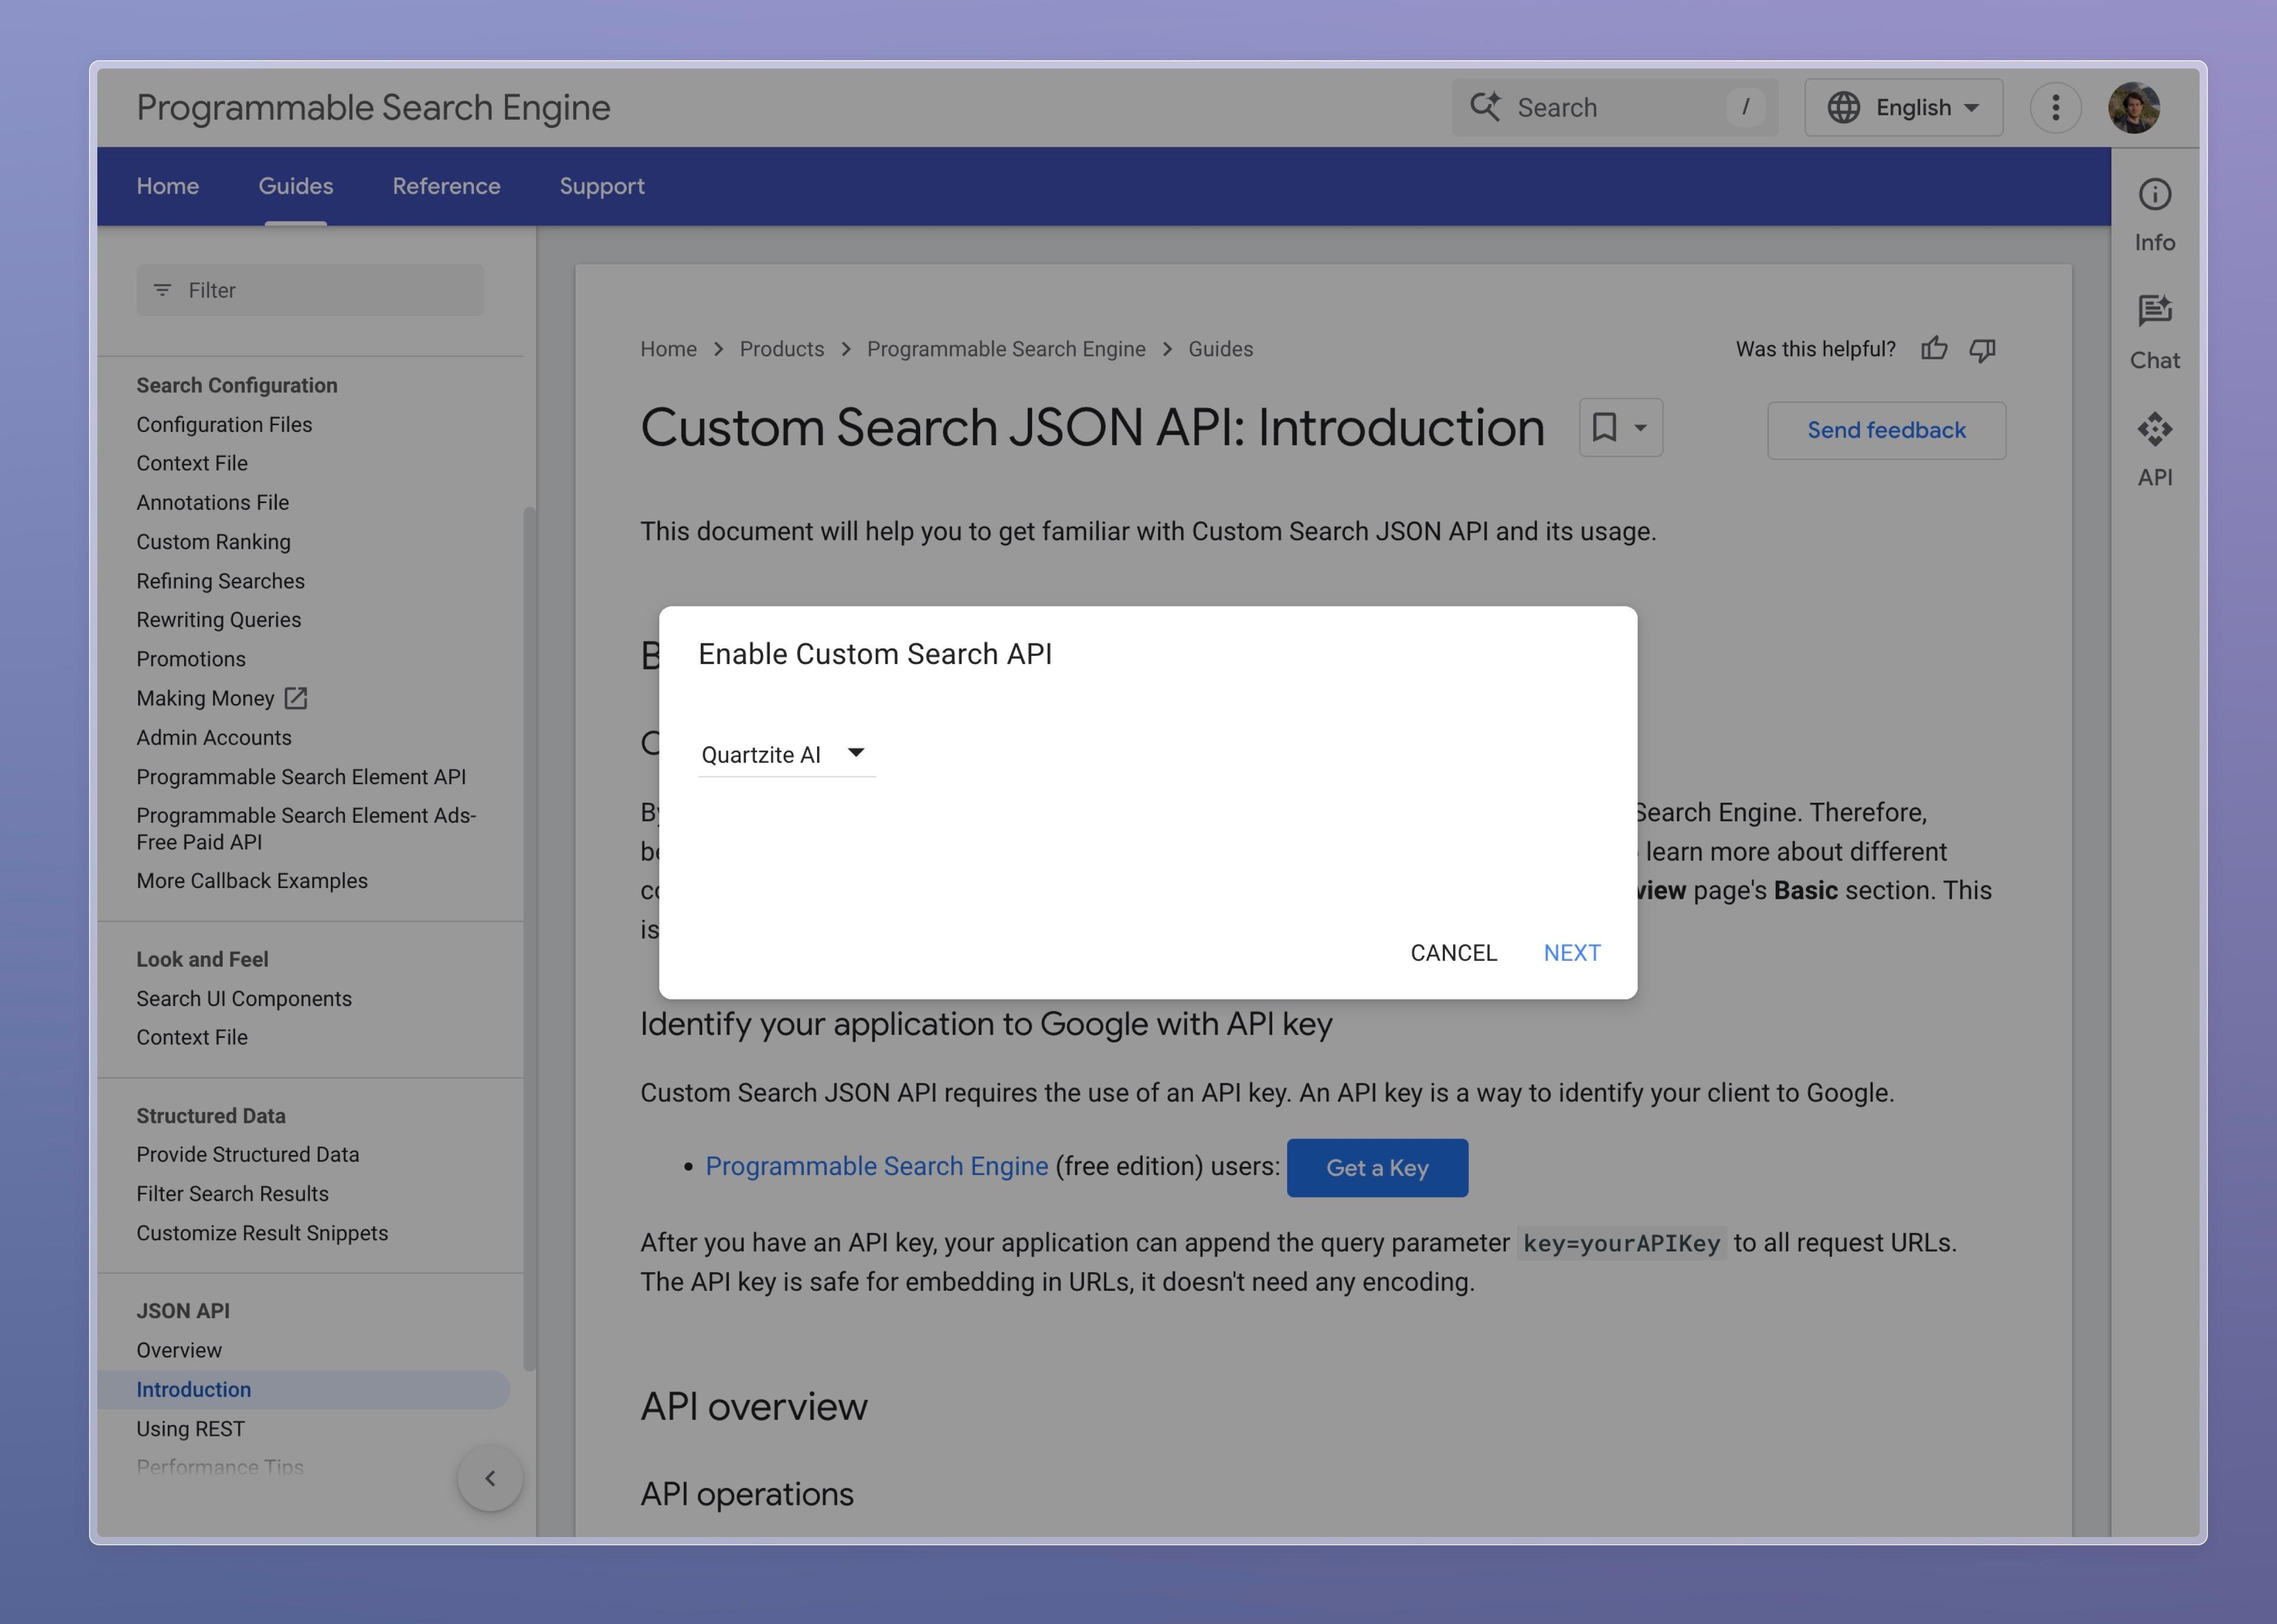Viewport: 2277px width, 1624px height.
Task: Open JSON API Overview in sidebar
Action: tap(179, 1350)
